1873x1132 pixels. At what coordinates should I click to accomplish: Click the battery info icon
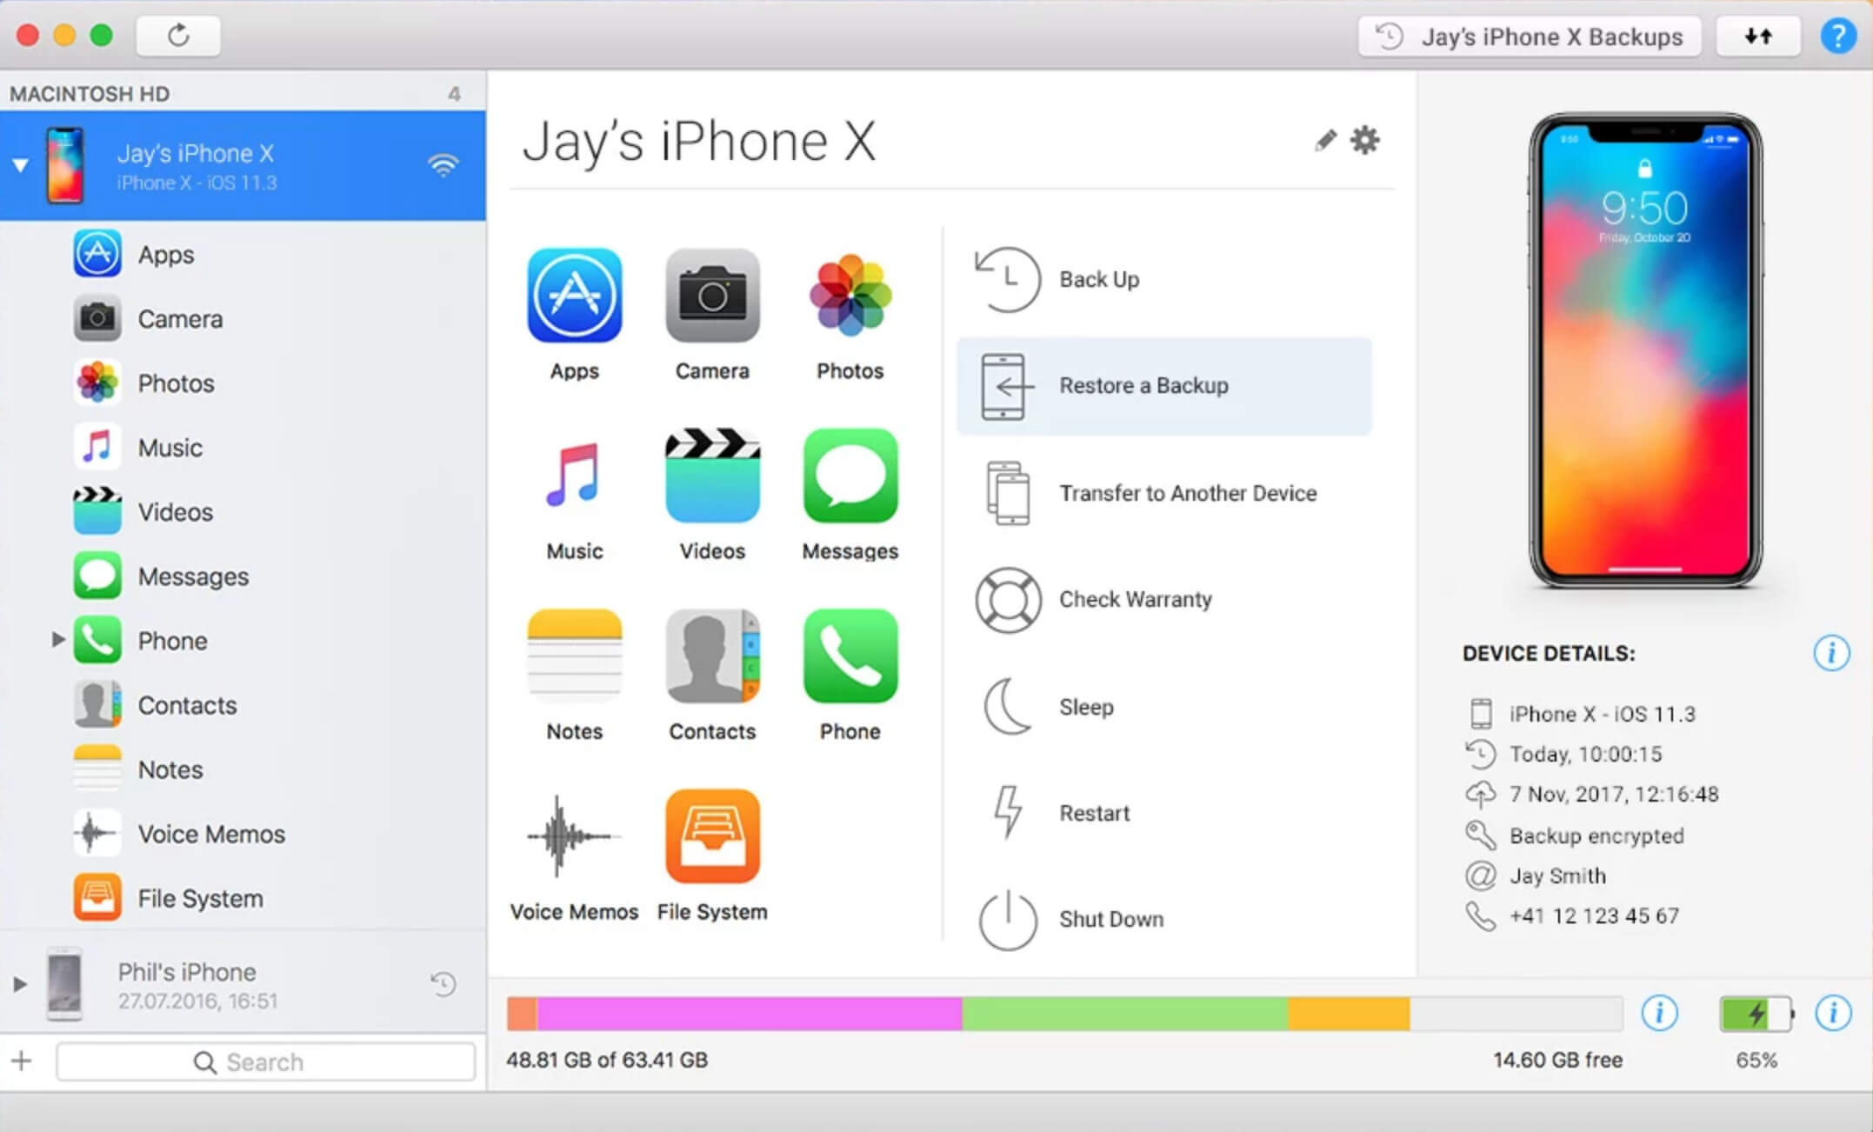(1833, 1013)
